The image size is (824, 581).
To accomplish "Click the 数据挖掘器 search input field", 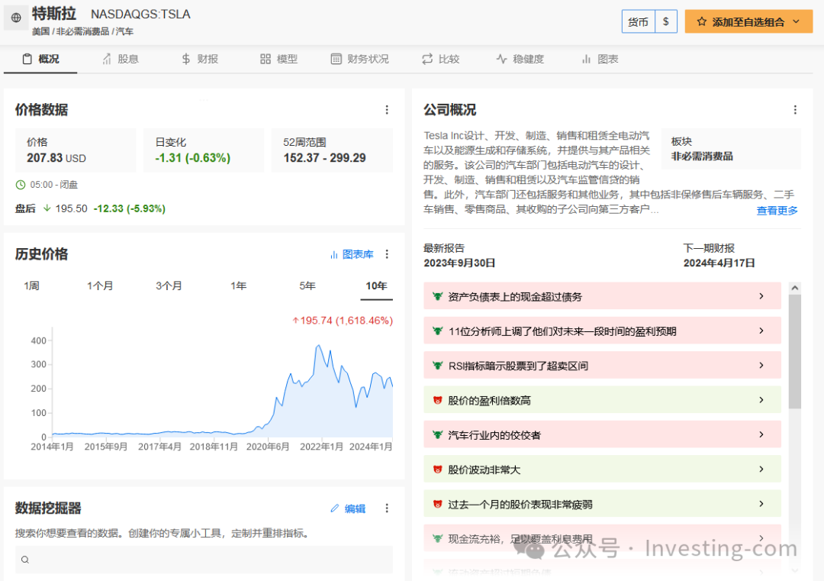I will point(204,560).
